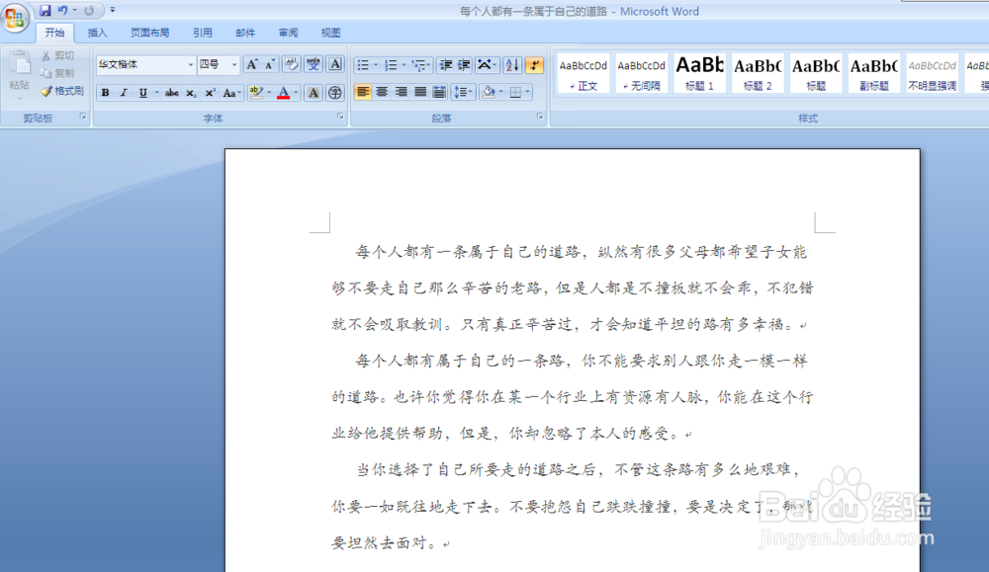Click the Font Color swatch

coord(282,92)
